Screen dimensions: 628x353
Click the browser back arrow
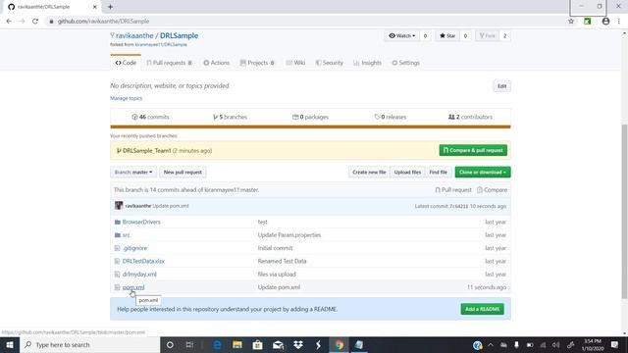pyautogui.click(x=9, y=22)
